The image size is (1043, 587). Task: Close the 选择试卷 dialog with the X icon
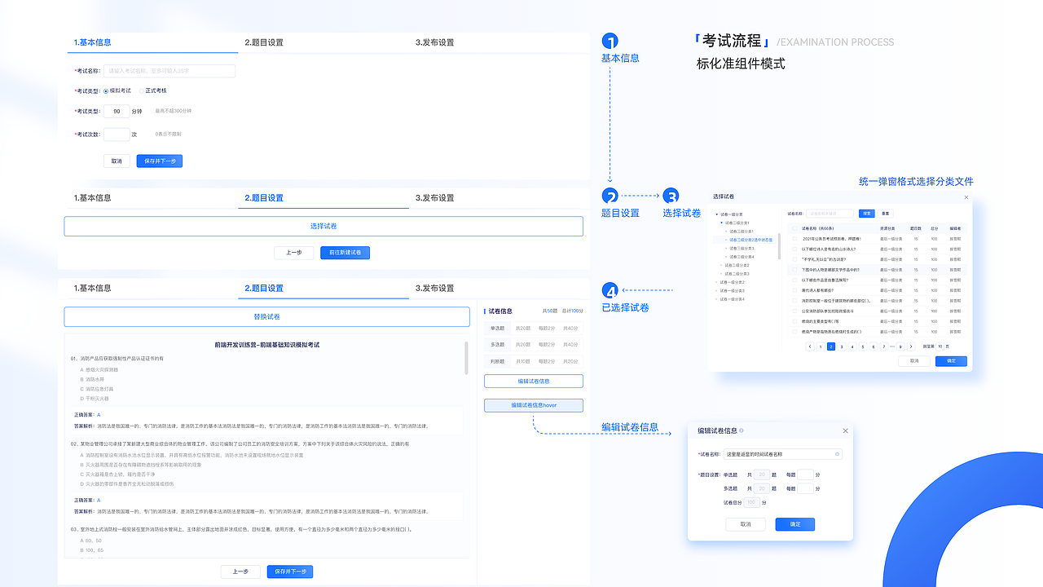[x=966, y=197]
